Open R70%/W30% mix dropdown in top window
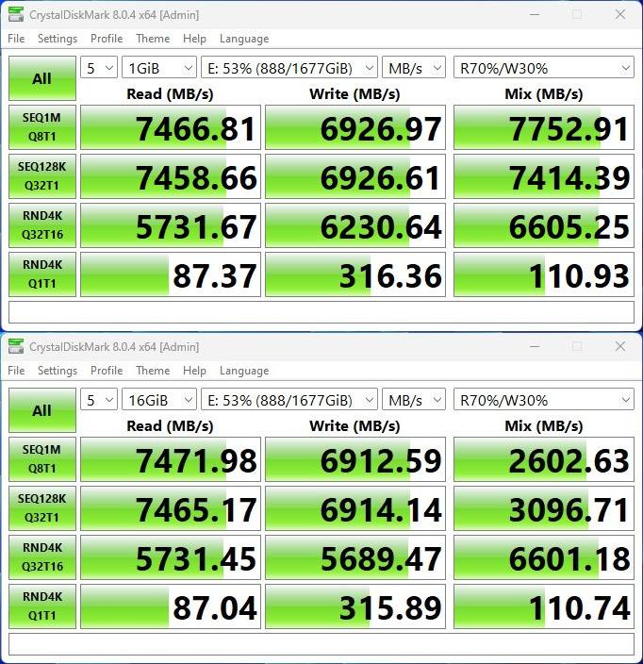Image resolution: width=643 pixels, height=664 pixels. 543,68
